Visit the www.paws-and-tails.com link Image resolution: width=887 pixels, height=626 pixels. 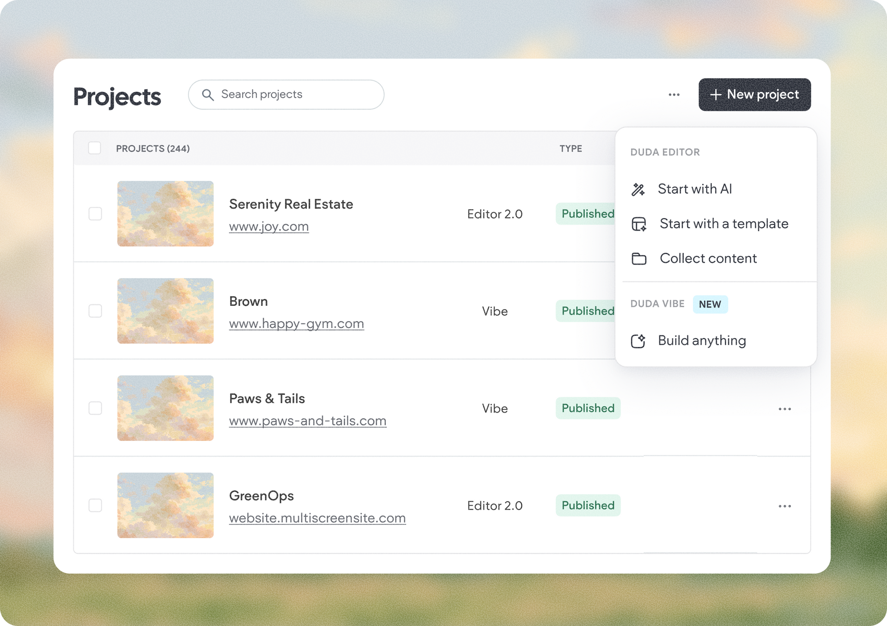(x=308, y=421)
